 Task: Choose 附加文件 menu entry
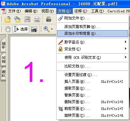(93, 18)
